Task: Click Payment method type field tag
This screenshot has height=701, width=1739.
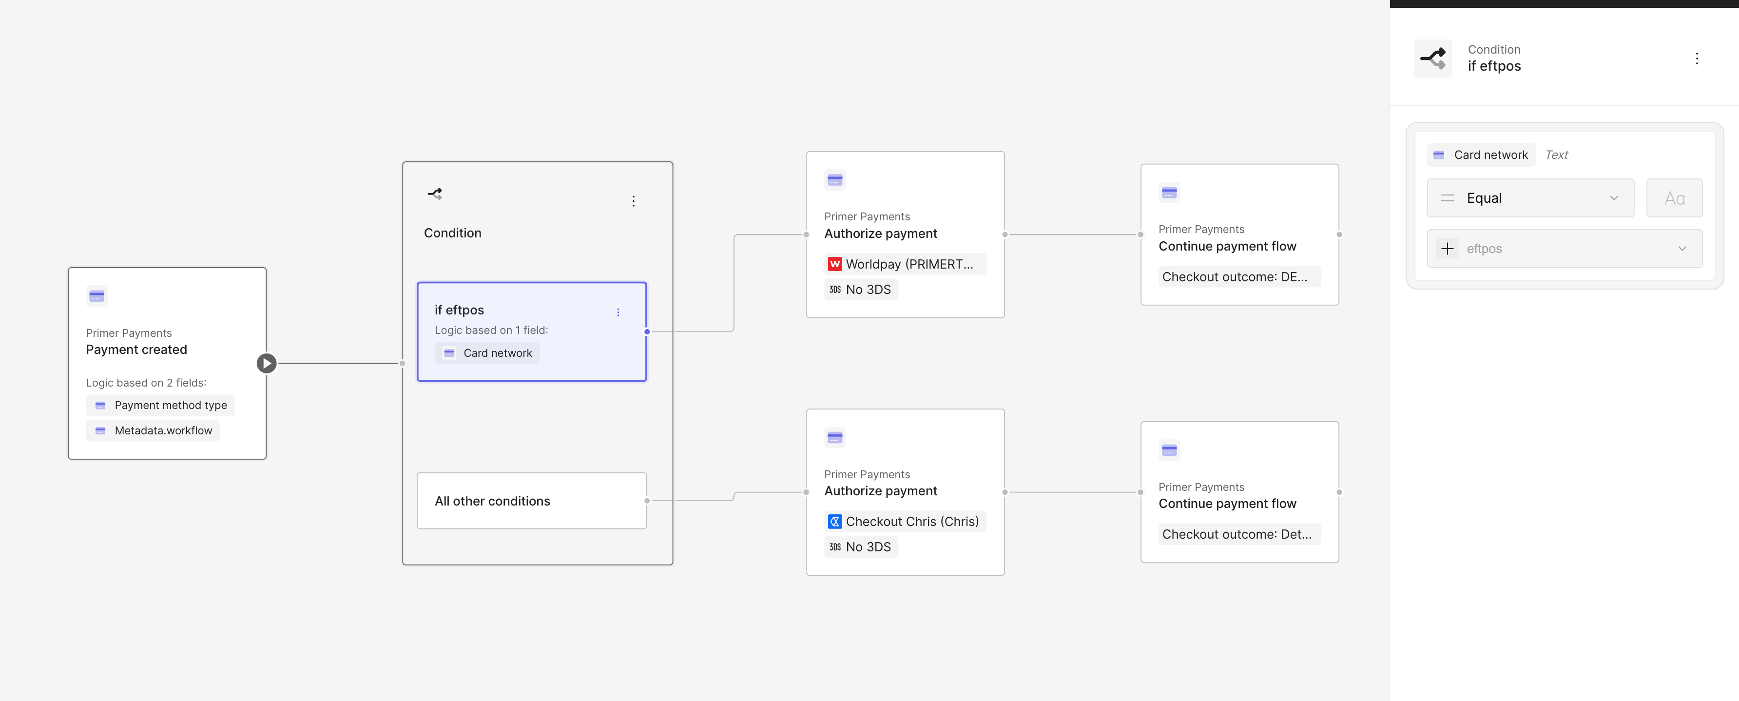Action: (x=161, y=405)
